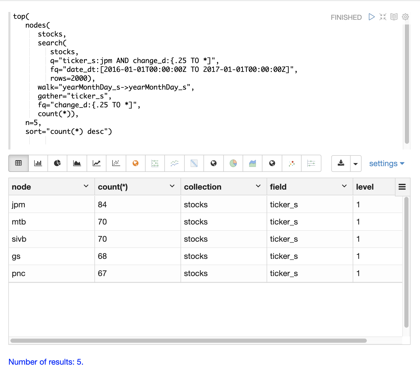Open the table grid hamburger menu
Image resolution: width=420 pixels, height=374 pixels.
402,187
